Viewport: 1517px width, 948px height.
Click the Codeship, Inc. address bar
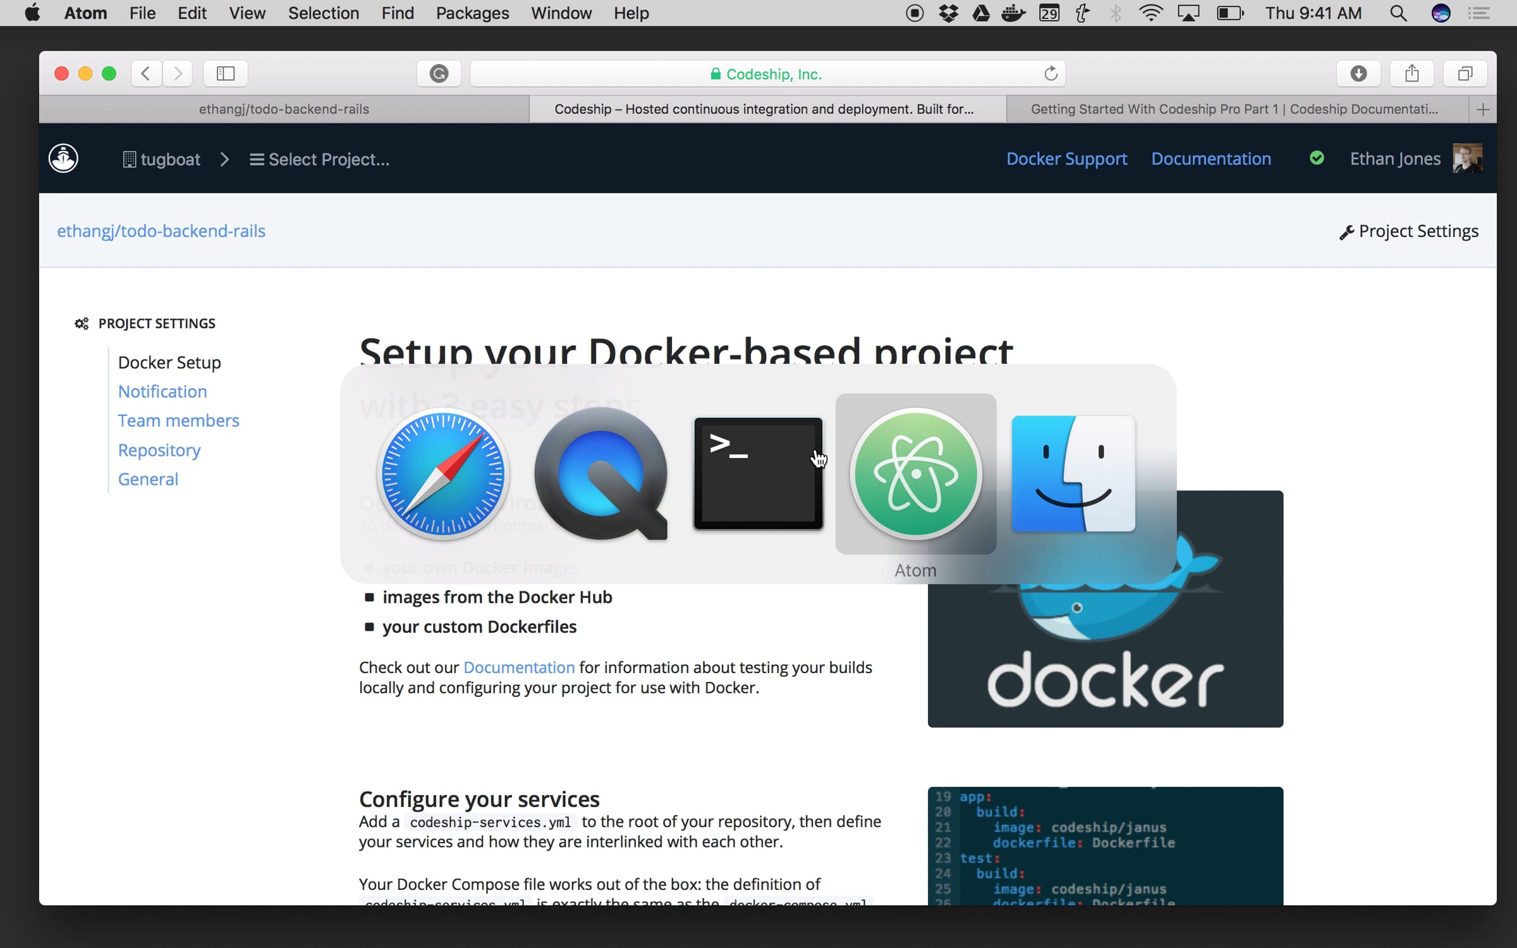766,74
